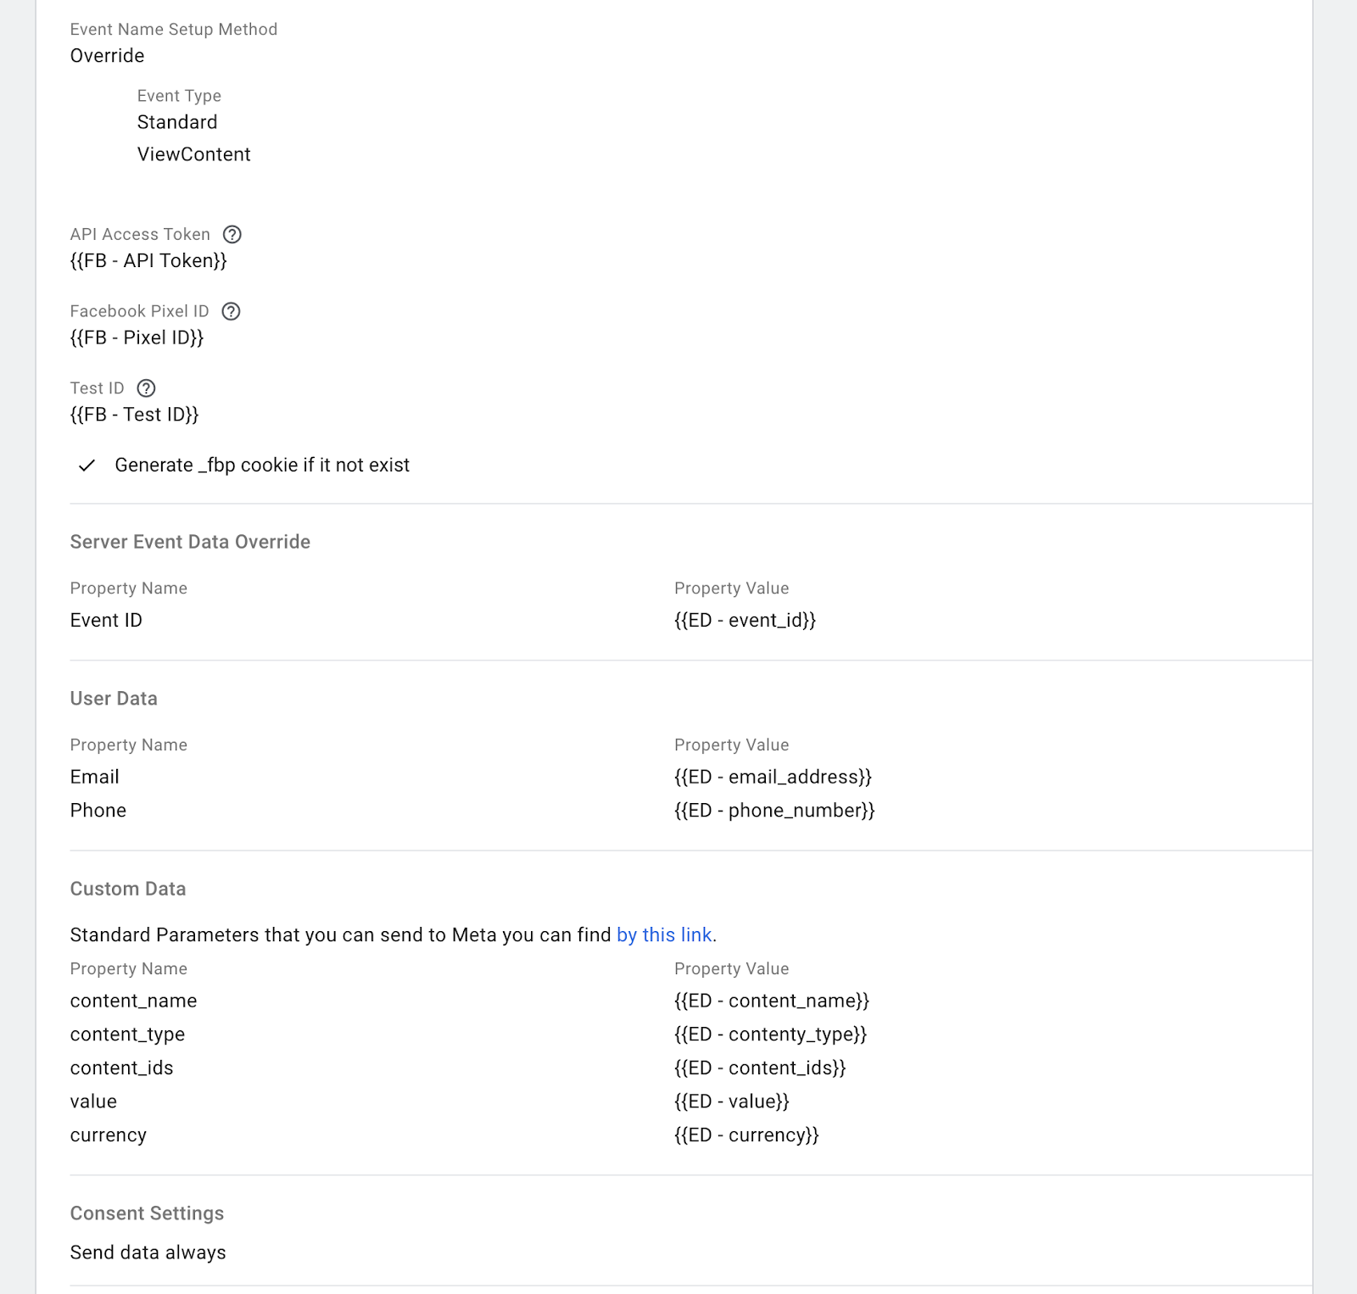This screenshot has width=1357, height=1294.
Task: Click the {{ED - event_id}} property value
Action: (746, 620)
